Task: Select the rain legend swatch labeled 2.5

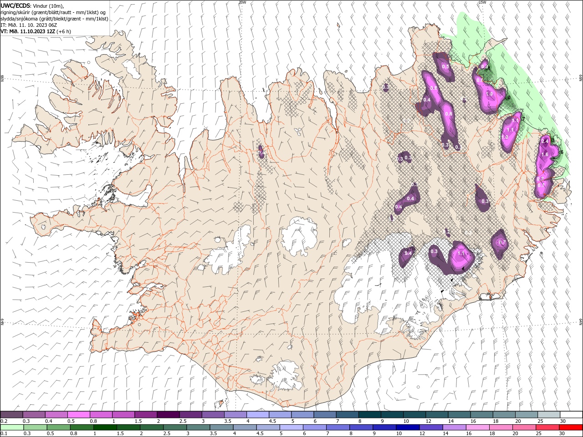Action: point(174,427)
